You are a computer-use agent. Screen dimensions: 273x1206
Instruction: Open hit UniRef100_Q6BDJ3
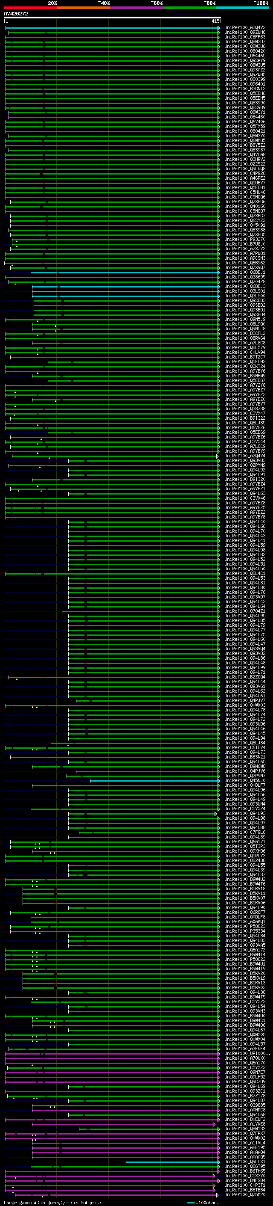point(245,287)
